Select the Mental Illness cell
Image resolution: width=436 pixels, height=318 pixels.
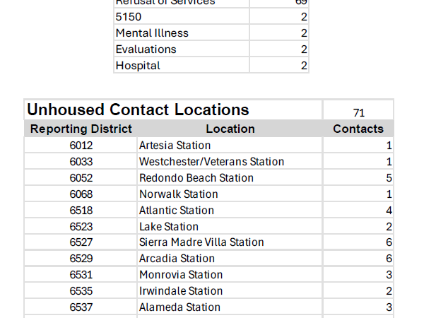[152, 33]
